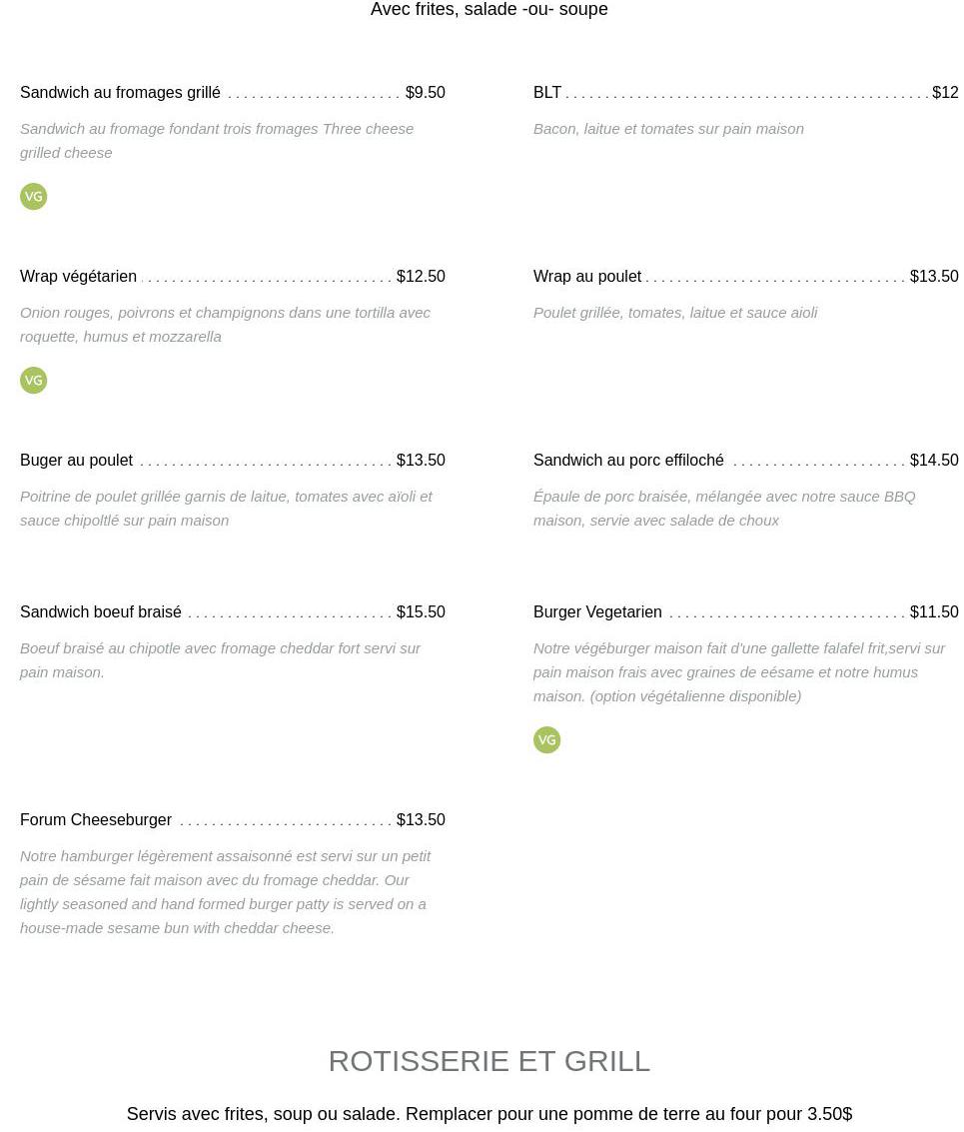
Task: Click the Sandwich boeuf braisé title
Action: (101, 612)
